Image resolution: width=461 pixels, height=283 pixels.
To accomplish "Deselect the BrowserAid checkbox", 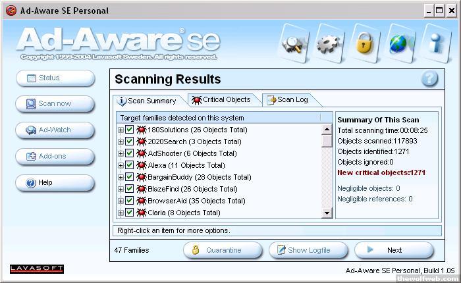I will click(x=130, y=201).
